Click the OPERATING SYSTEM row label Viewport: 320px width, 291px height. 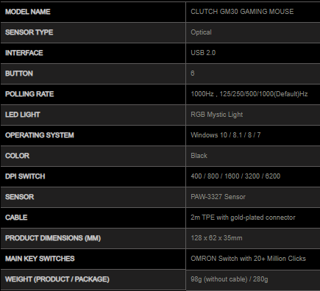tap(40, 135)
